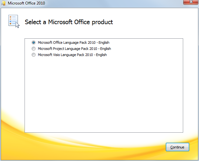Click the word "English" in the Office option

tap(104, 43)
